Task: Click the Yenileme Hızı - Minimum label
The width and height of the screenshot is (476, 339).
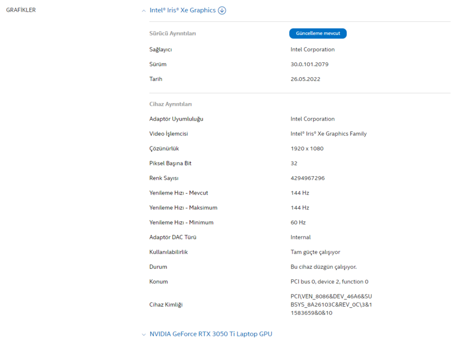Action: [181, 223]
